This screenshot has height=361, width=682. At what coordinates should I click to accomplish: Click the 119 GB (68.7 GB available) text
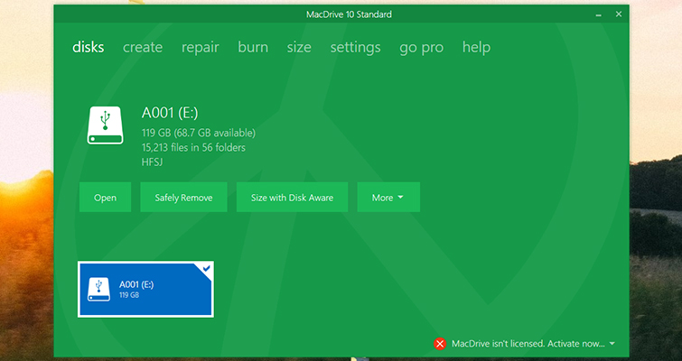coord(199,133)
